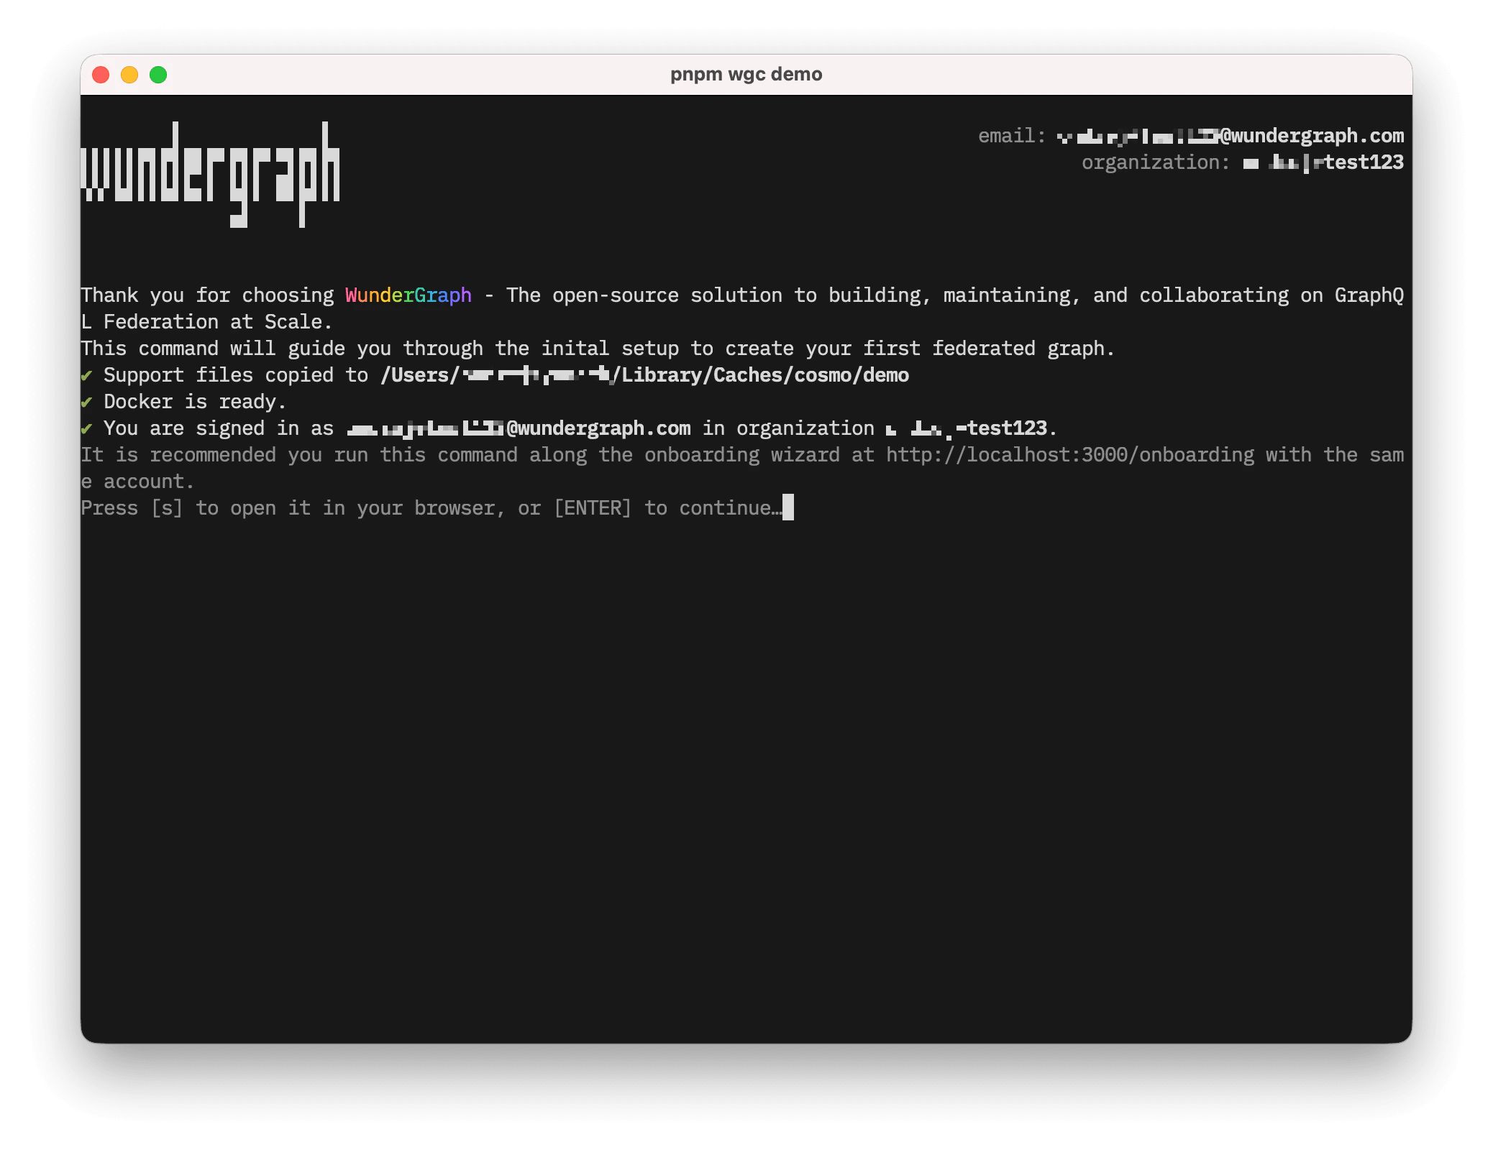
Task: Click inside the terminal output area
Action: pos(719,719)
